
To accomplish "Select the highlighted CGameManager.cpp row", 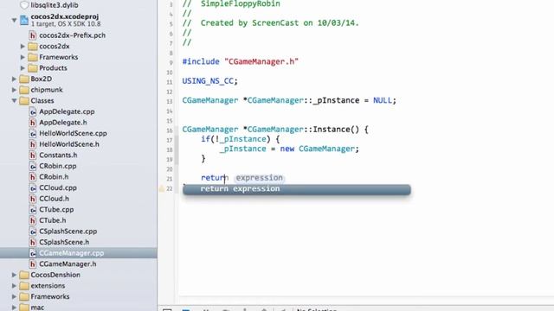I will click(x=79, y=253).
